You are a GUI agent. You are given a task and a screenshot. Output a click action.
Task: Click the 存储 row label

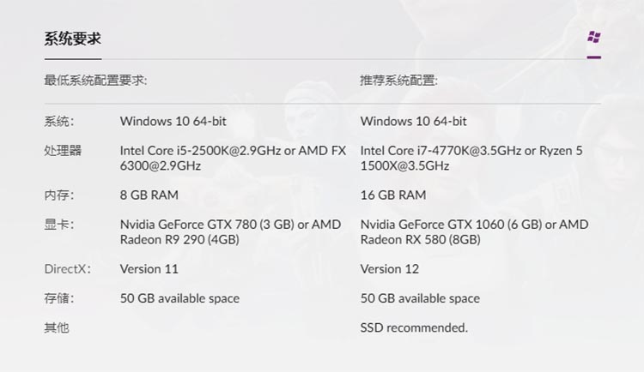tap(59, 298)
